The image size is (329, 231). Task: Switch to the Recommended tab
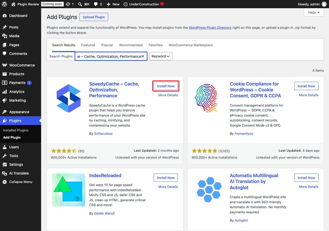131,45
